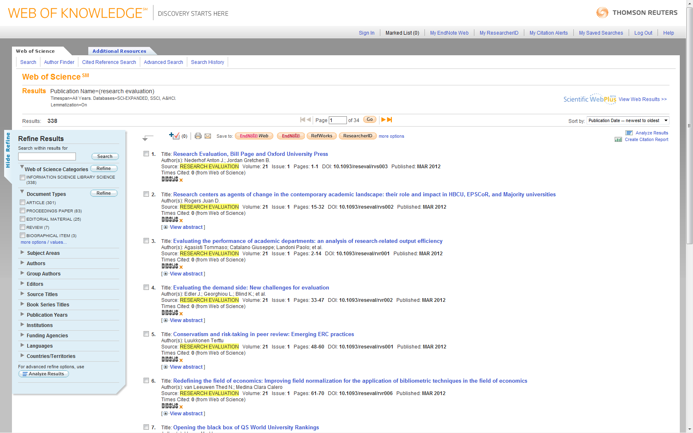Open the Author Finder tab
This screenshot has height=433, width=693.
[59, 62]
